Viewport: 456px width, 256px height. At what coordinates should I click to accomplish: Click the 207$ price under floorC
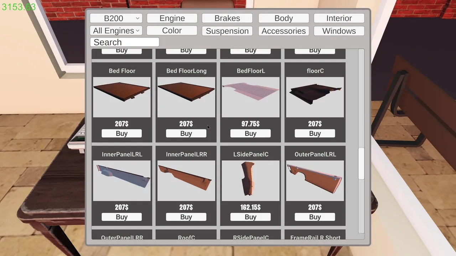[x=315, y=124]
